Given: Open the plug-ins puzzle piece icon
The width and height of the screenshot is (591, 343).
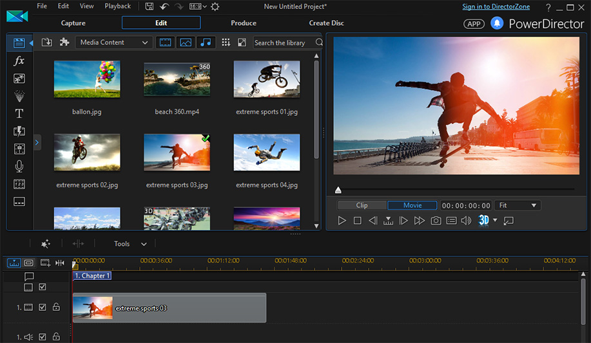Looking at the screenshot, I should point(64,42).
